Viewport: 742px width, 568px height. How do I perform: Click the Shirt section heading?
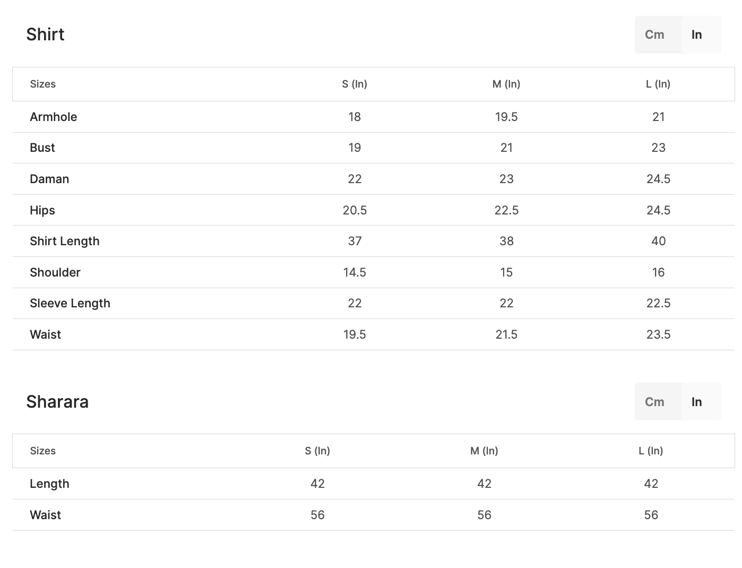[x=45, y=35]
